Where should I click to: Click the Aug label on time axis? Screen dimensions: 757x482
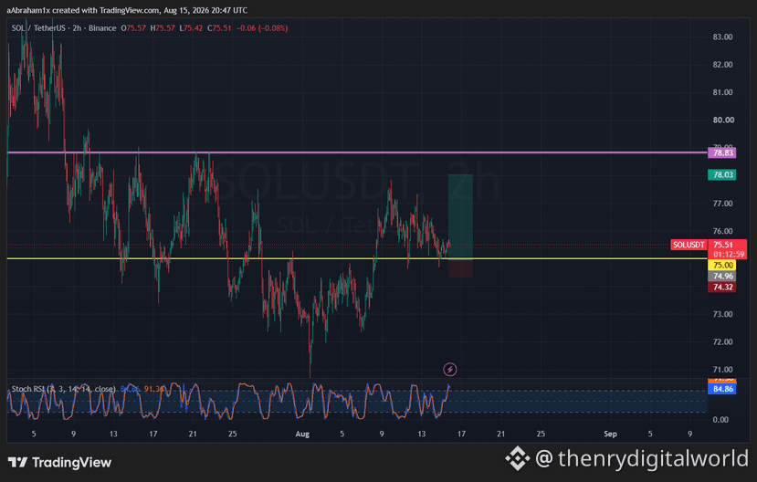(x=302, y=434)
